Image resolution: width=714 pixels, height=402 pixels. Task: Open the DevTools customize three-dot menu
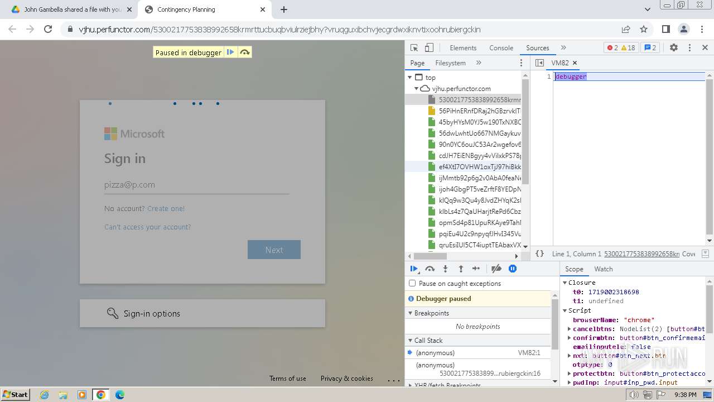[689, 48]
